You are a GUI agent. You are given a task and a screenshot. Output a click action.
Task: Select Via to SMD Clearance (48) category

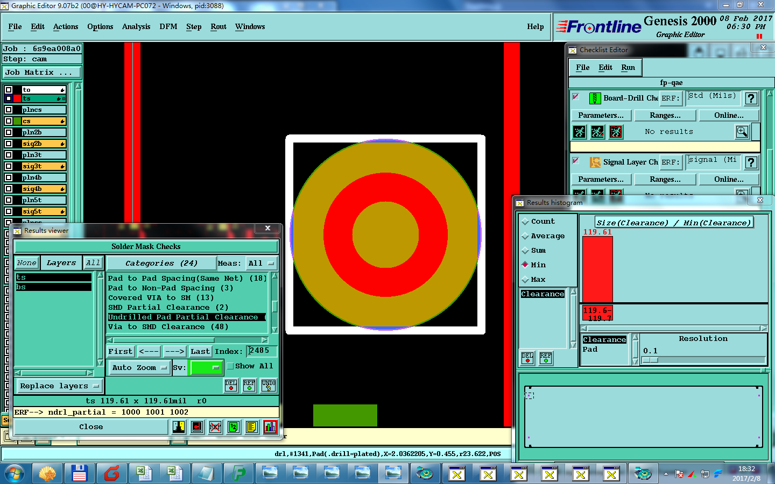pos(168,327)
